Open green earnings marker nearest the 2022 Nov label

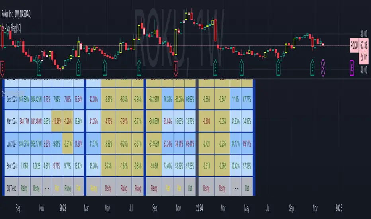[x=39, y=68]
